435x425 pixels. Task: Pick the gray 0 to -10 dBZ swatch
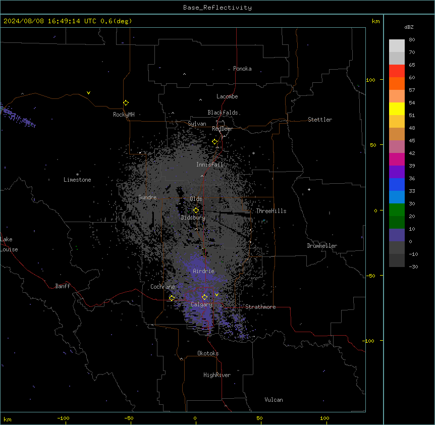(x=397, y=248)
